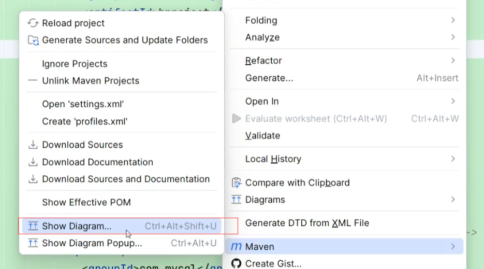This screenshot has height=269, width=484.
Task: Click the Show Diagram icon
Action: pyautogui.click(x=33, y=226)
